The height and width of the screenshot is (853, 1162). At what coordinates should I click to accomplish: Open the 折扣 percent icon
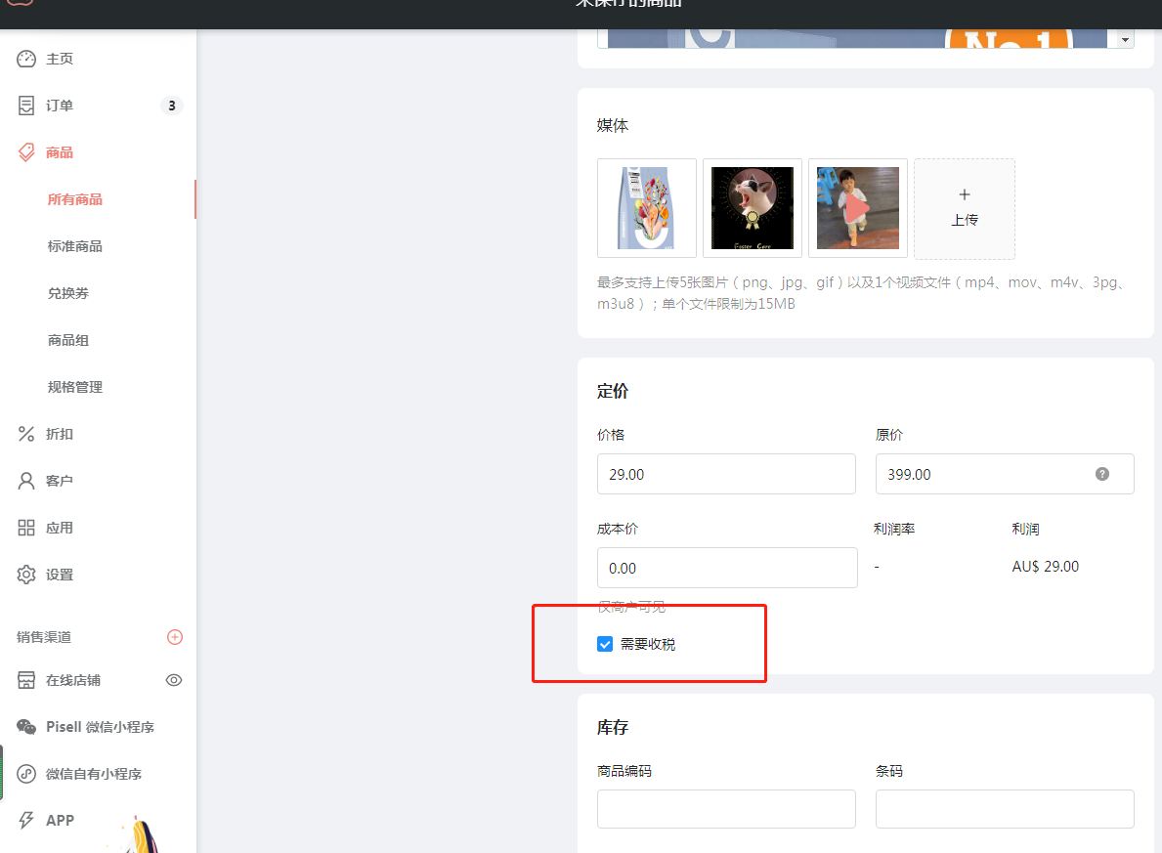click(26, 434)
